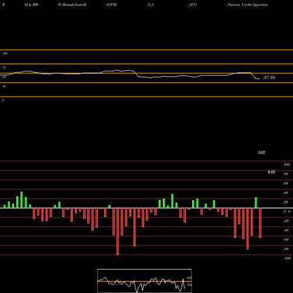Click the final red bar at chart's right end
The width and height of the screenshot is (293, 293).
pos(260,223)
